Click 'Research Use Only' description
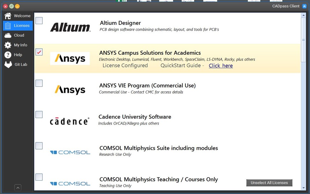This screenshot has width=310, height=194. coord(115,154)
